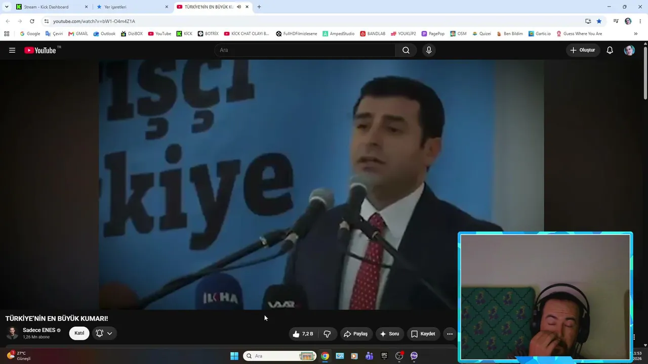Show hidden bookmarks with the chevron
Viewport: 648px width, 364px height.
tap(636, 34)
